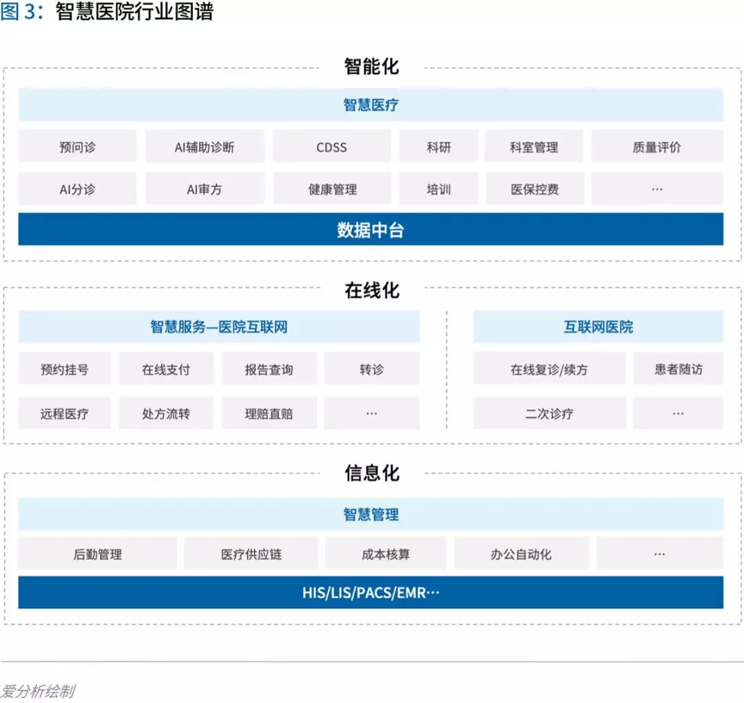The height and width of the screenshot is (703, 744).
Task: Select the 智慧服务—医院互联网 header
Action: pos(219,326)
